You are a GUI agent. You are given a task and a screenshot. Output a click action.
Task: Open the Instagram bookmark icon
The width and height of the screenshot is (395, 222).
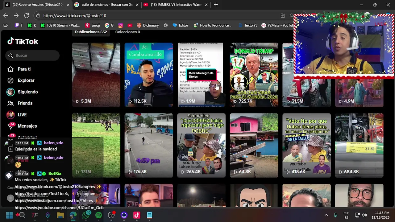[x=121, y=25]
